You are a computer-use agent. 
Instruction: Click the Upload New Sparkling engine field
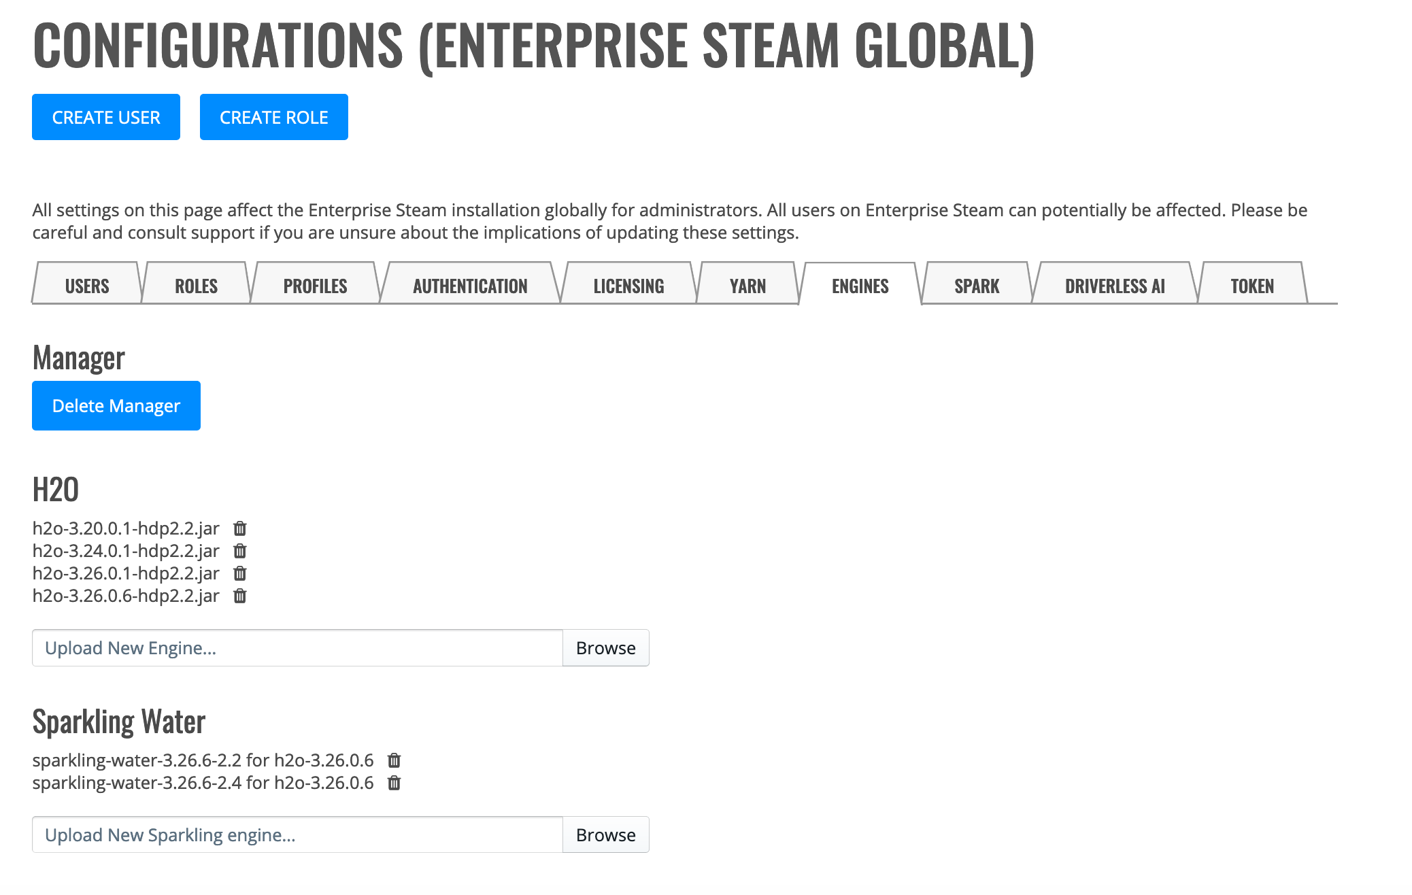298,834
